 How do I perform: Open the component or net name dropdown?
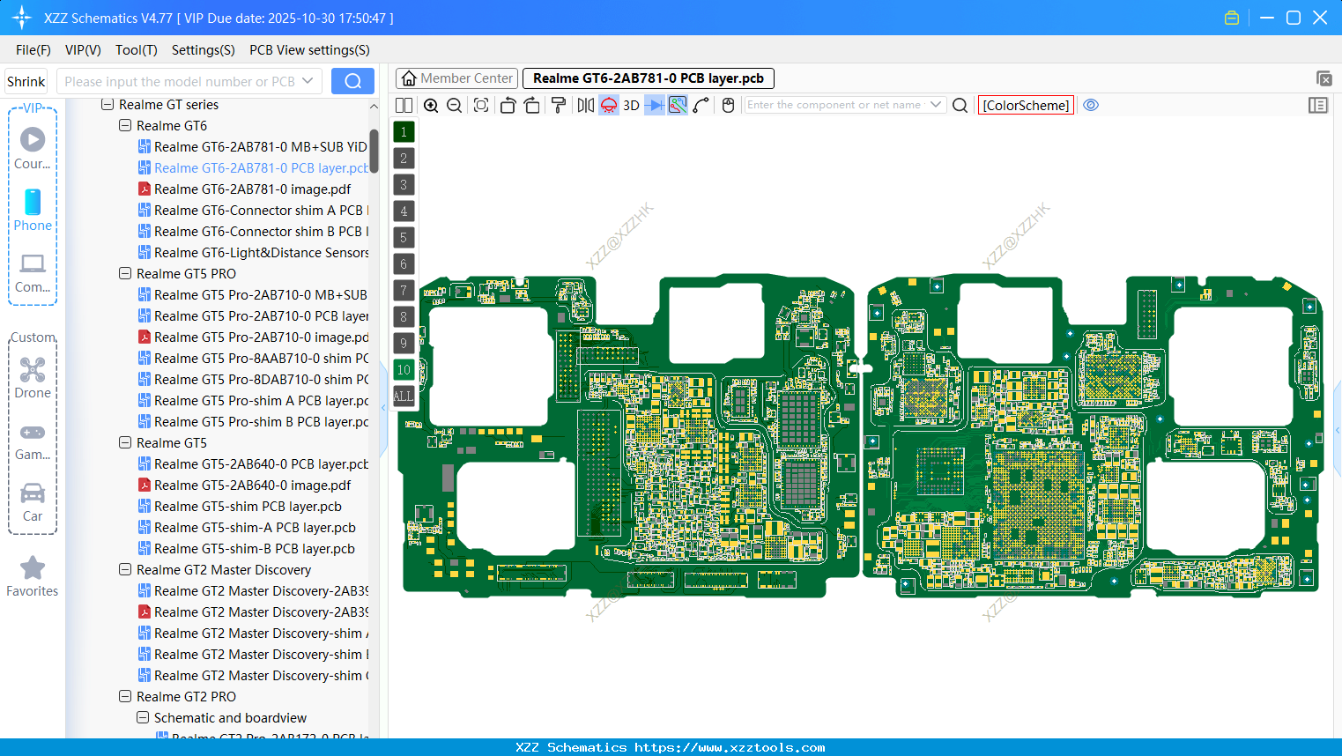[936, 105]
